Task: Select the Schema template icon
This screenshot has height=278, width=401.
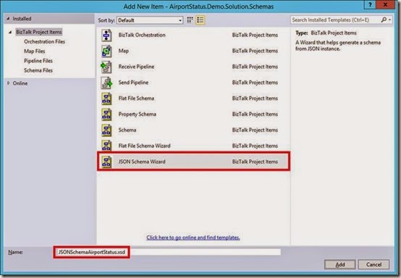Action: pyautogui.click(x=106, y=130)
